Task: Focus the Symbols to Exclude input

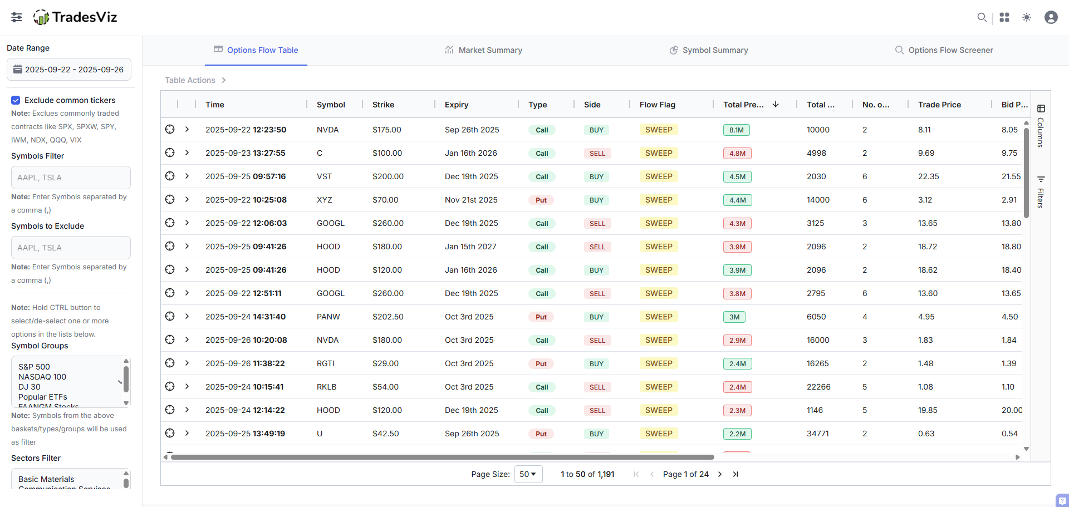Action: tap(71, 248)
